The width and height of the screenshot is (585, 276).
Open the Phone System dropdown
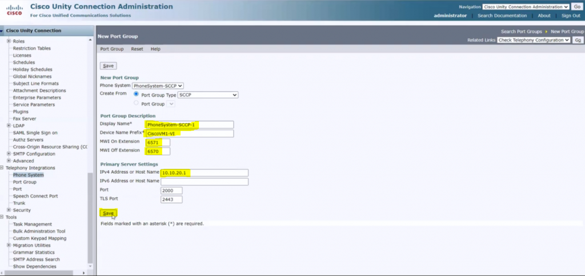[158, 86]
